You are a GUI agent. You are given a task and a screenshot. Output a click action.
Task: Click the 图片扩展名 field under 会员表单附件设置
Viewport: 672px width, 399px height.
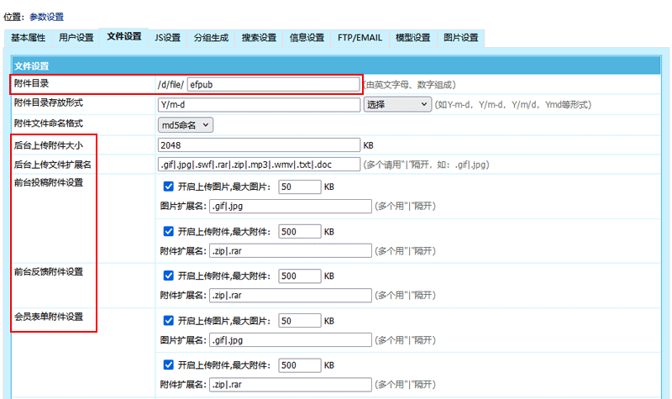pos(289,340)
